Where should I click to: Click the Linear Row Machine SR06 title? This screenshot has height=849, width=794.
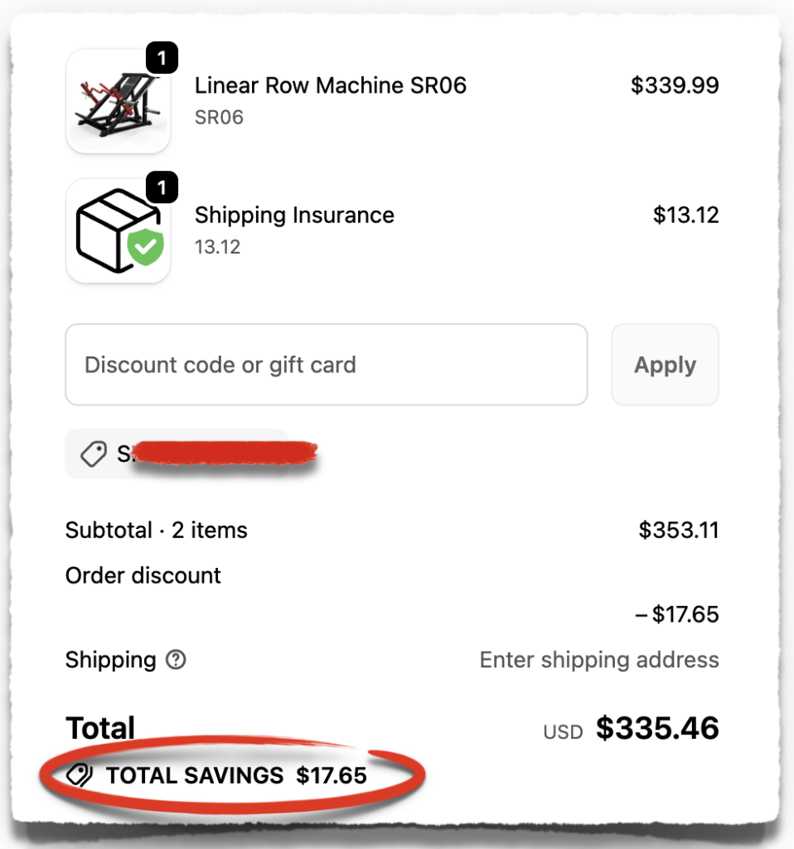[x=331, y=85]
